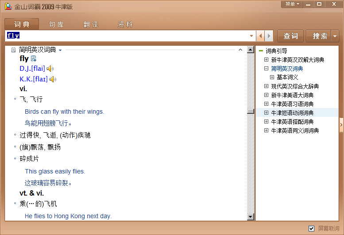Click the 查词 button

click(x=290, y=36)
